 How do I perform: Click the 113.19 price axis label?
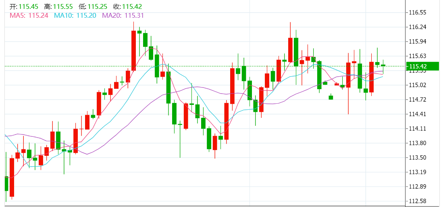(418, 172)
